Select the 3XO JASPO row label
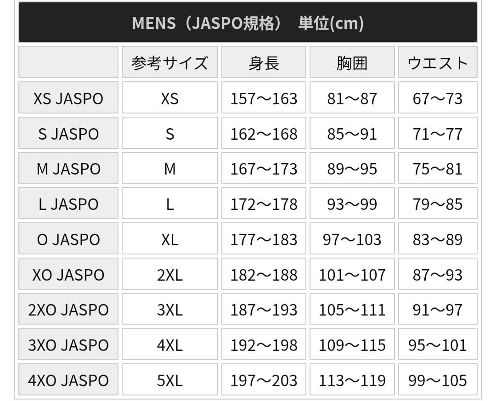Viewport: 496px width, 401px height. pyautogui.click(x=68, y=344)
